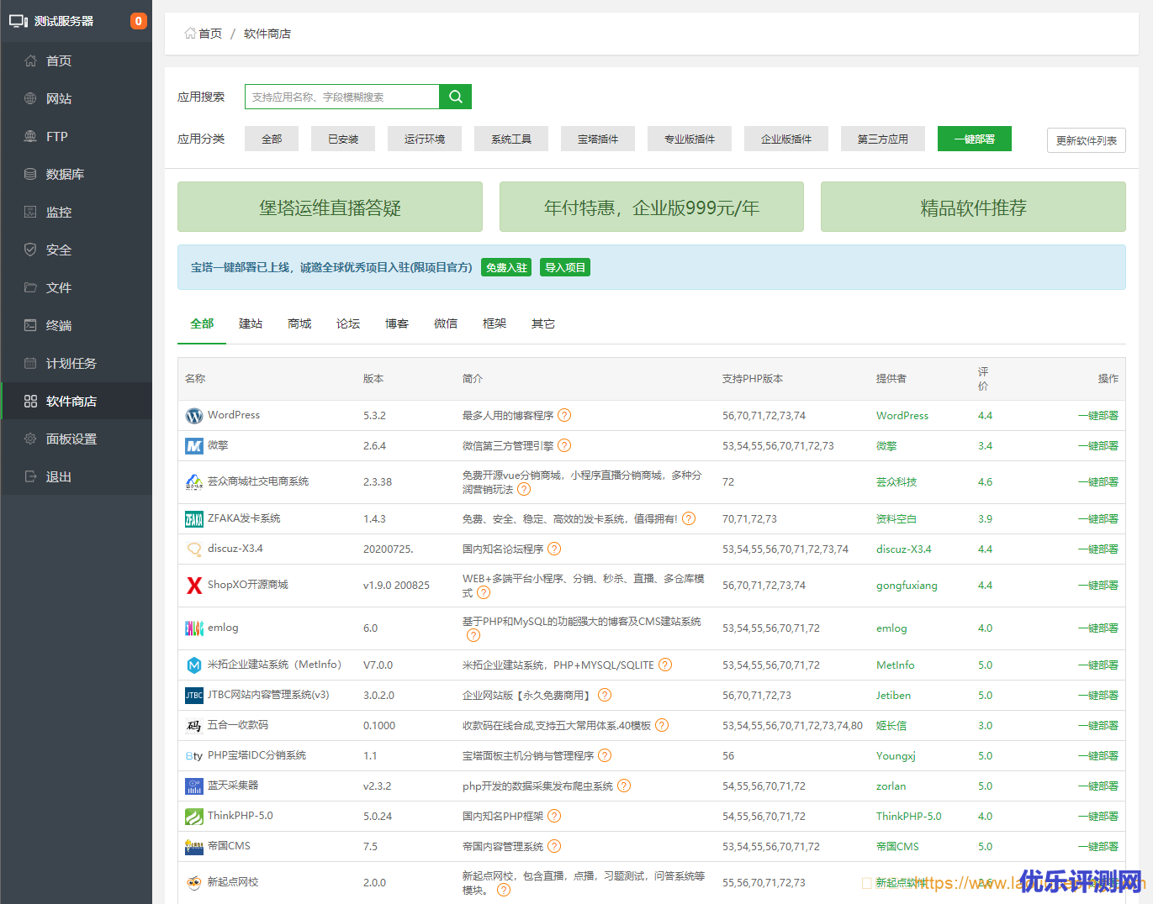Switch to the 论坛 tab
Image resolution: width=1153 pixels, height=904 pixels.
click(348, 323)
